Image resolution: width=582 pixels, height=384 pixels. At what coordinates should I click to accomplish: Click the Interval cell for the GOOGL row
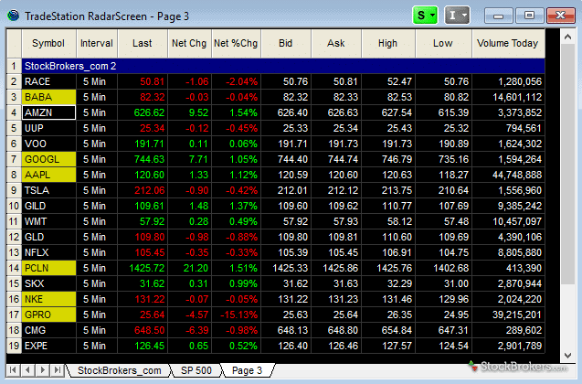pyautogui.click(x=96, y=159)
